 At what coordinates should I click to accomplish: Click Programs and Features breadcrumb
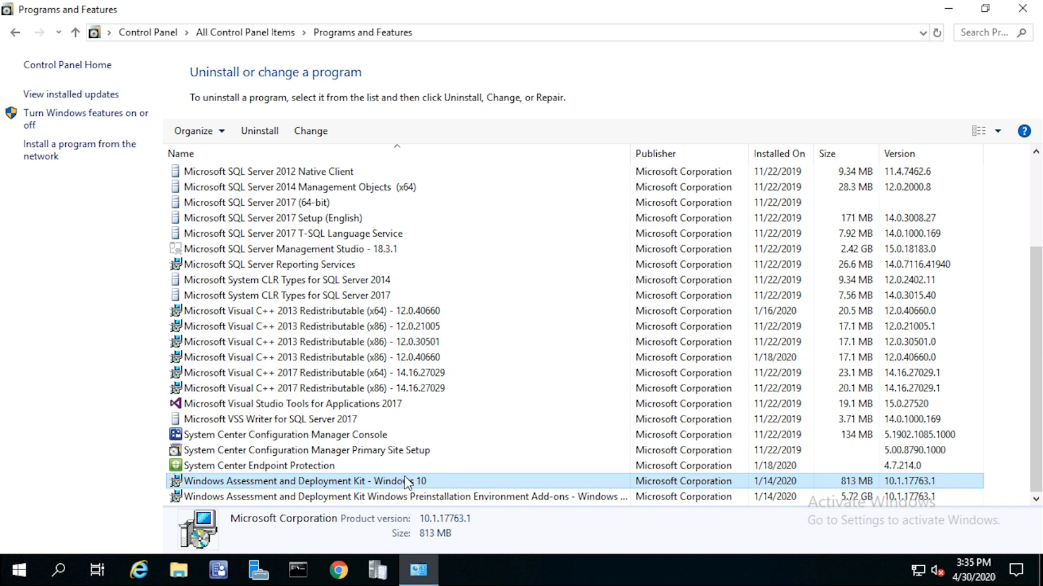[363, 32]
